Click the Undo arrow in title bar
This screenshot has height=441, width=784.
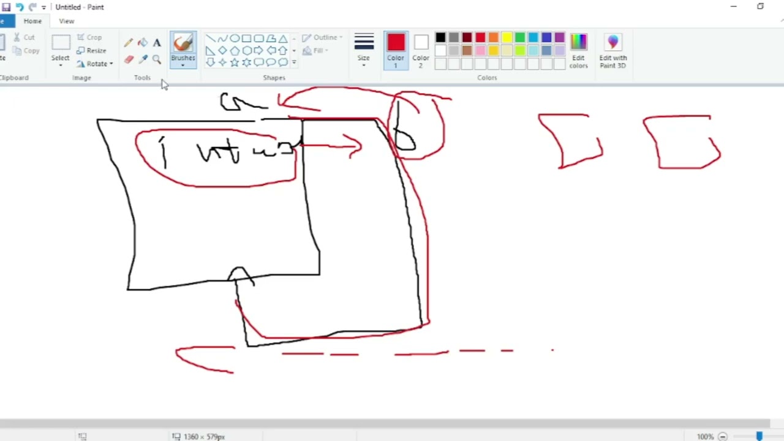[19, 7]
